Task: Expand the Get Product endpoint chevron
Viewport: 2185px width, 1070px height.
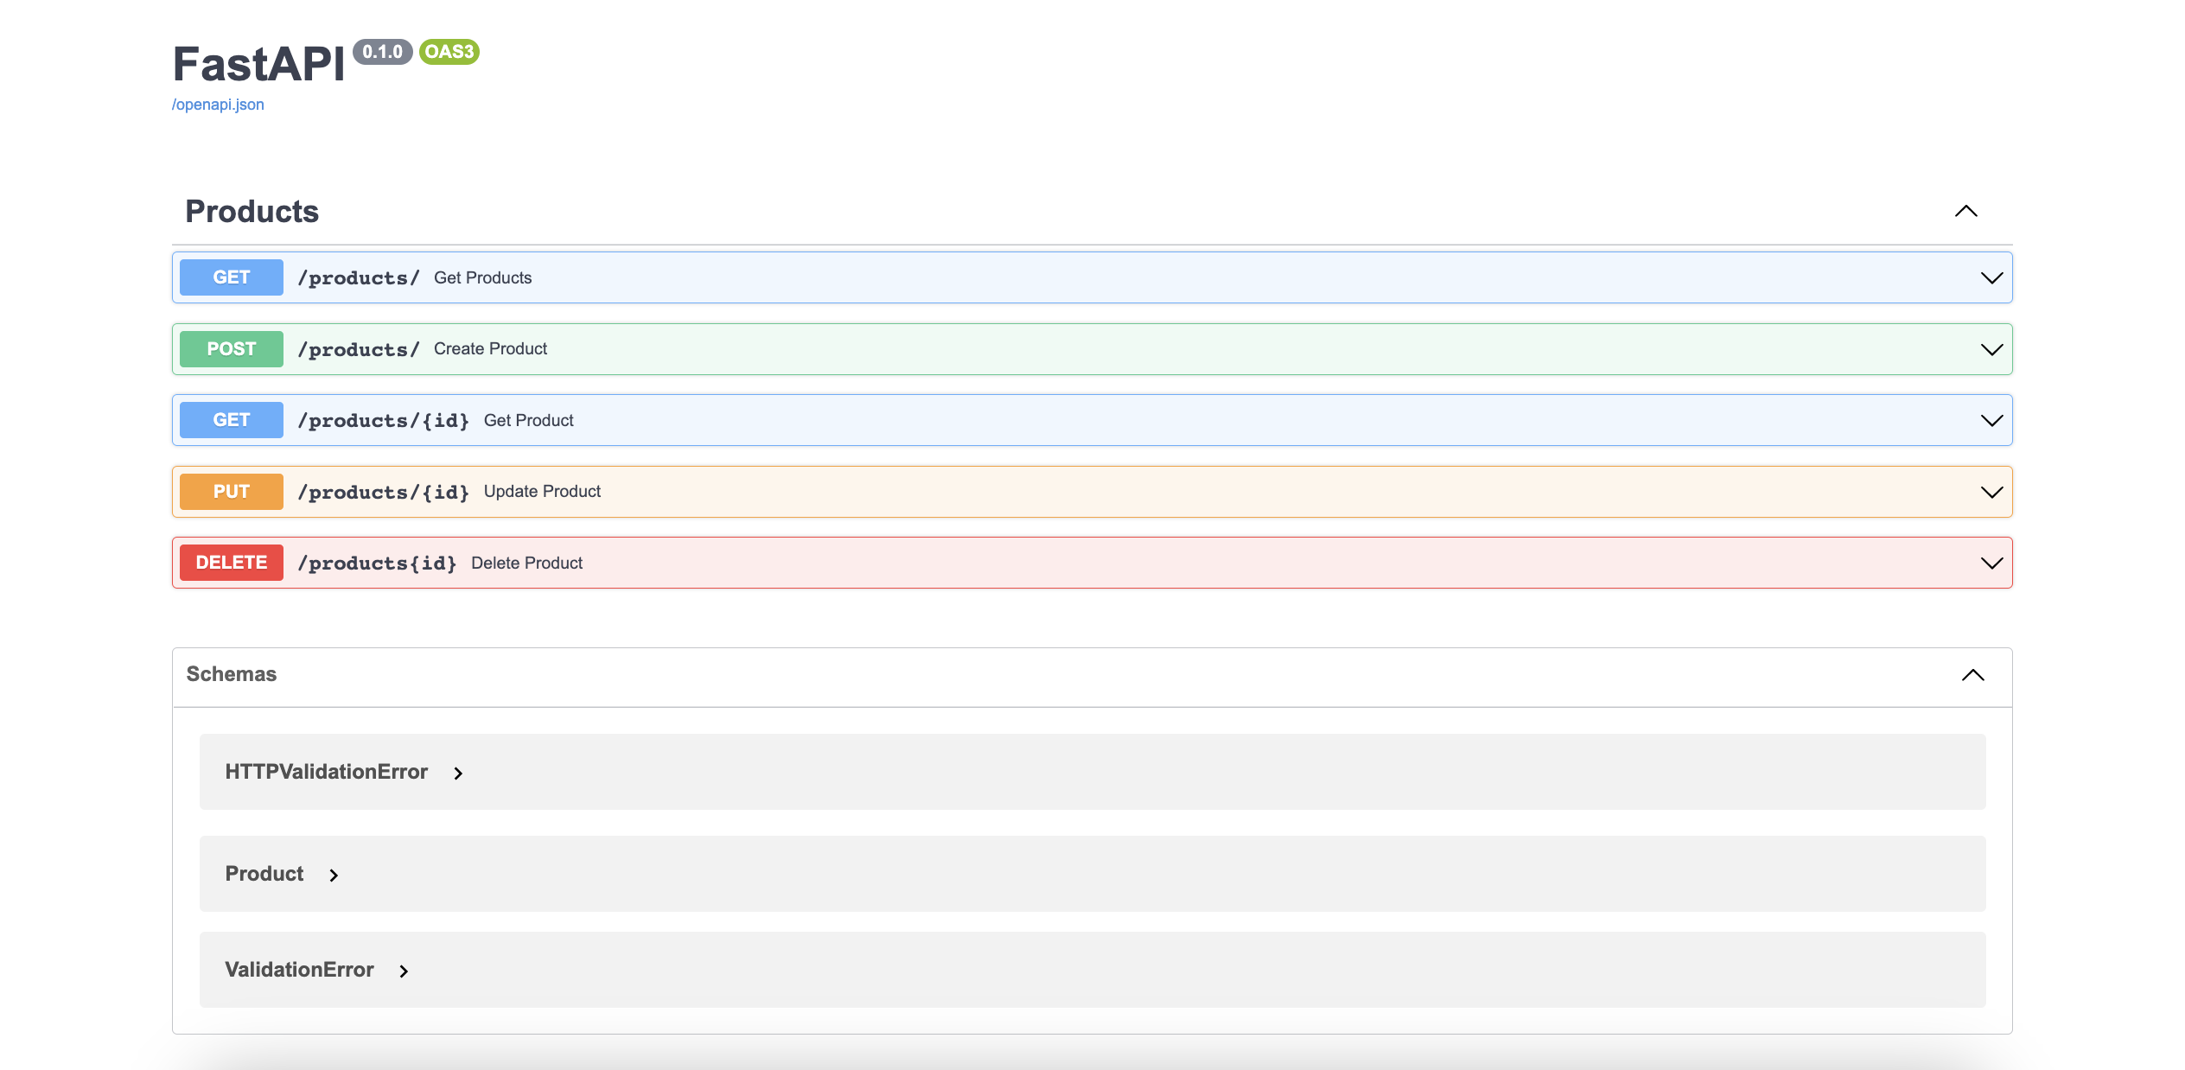Action: (1991, 421)
